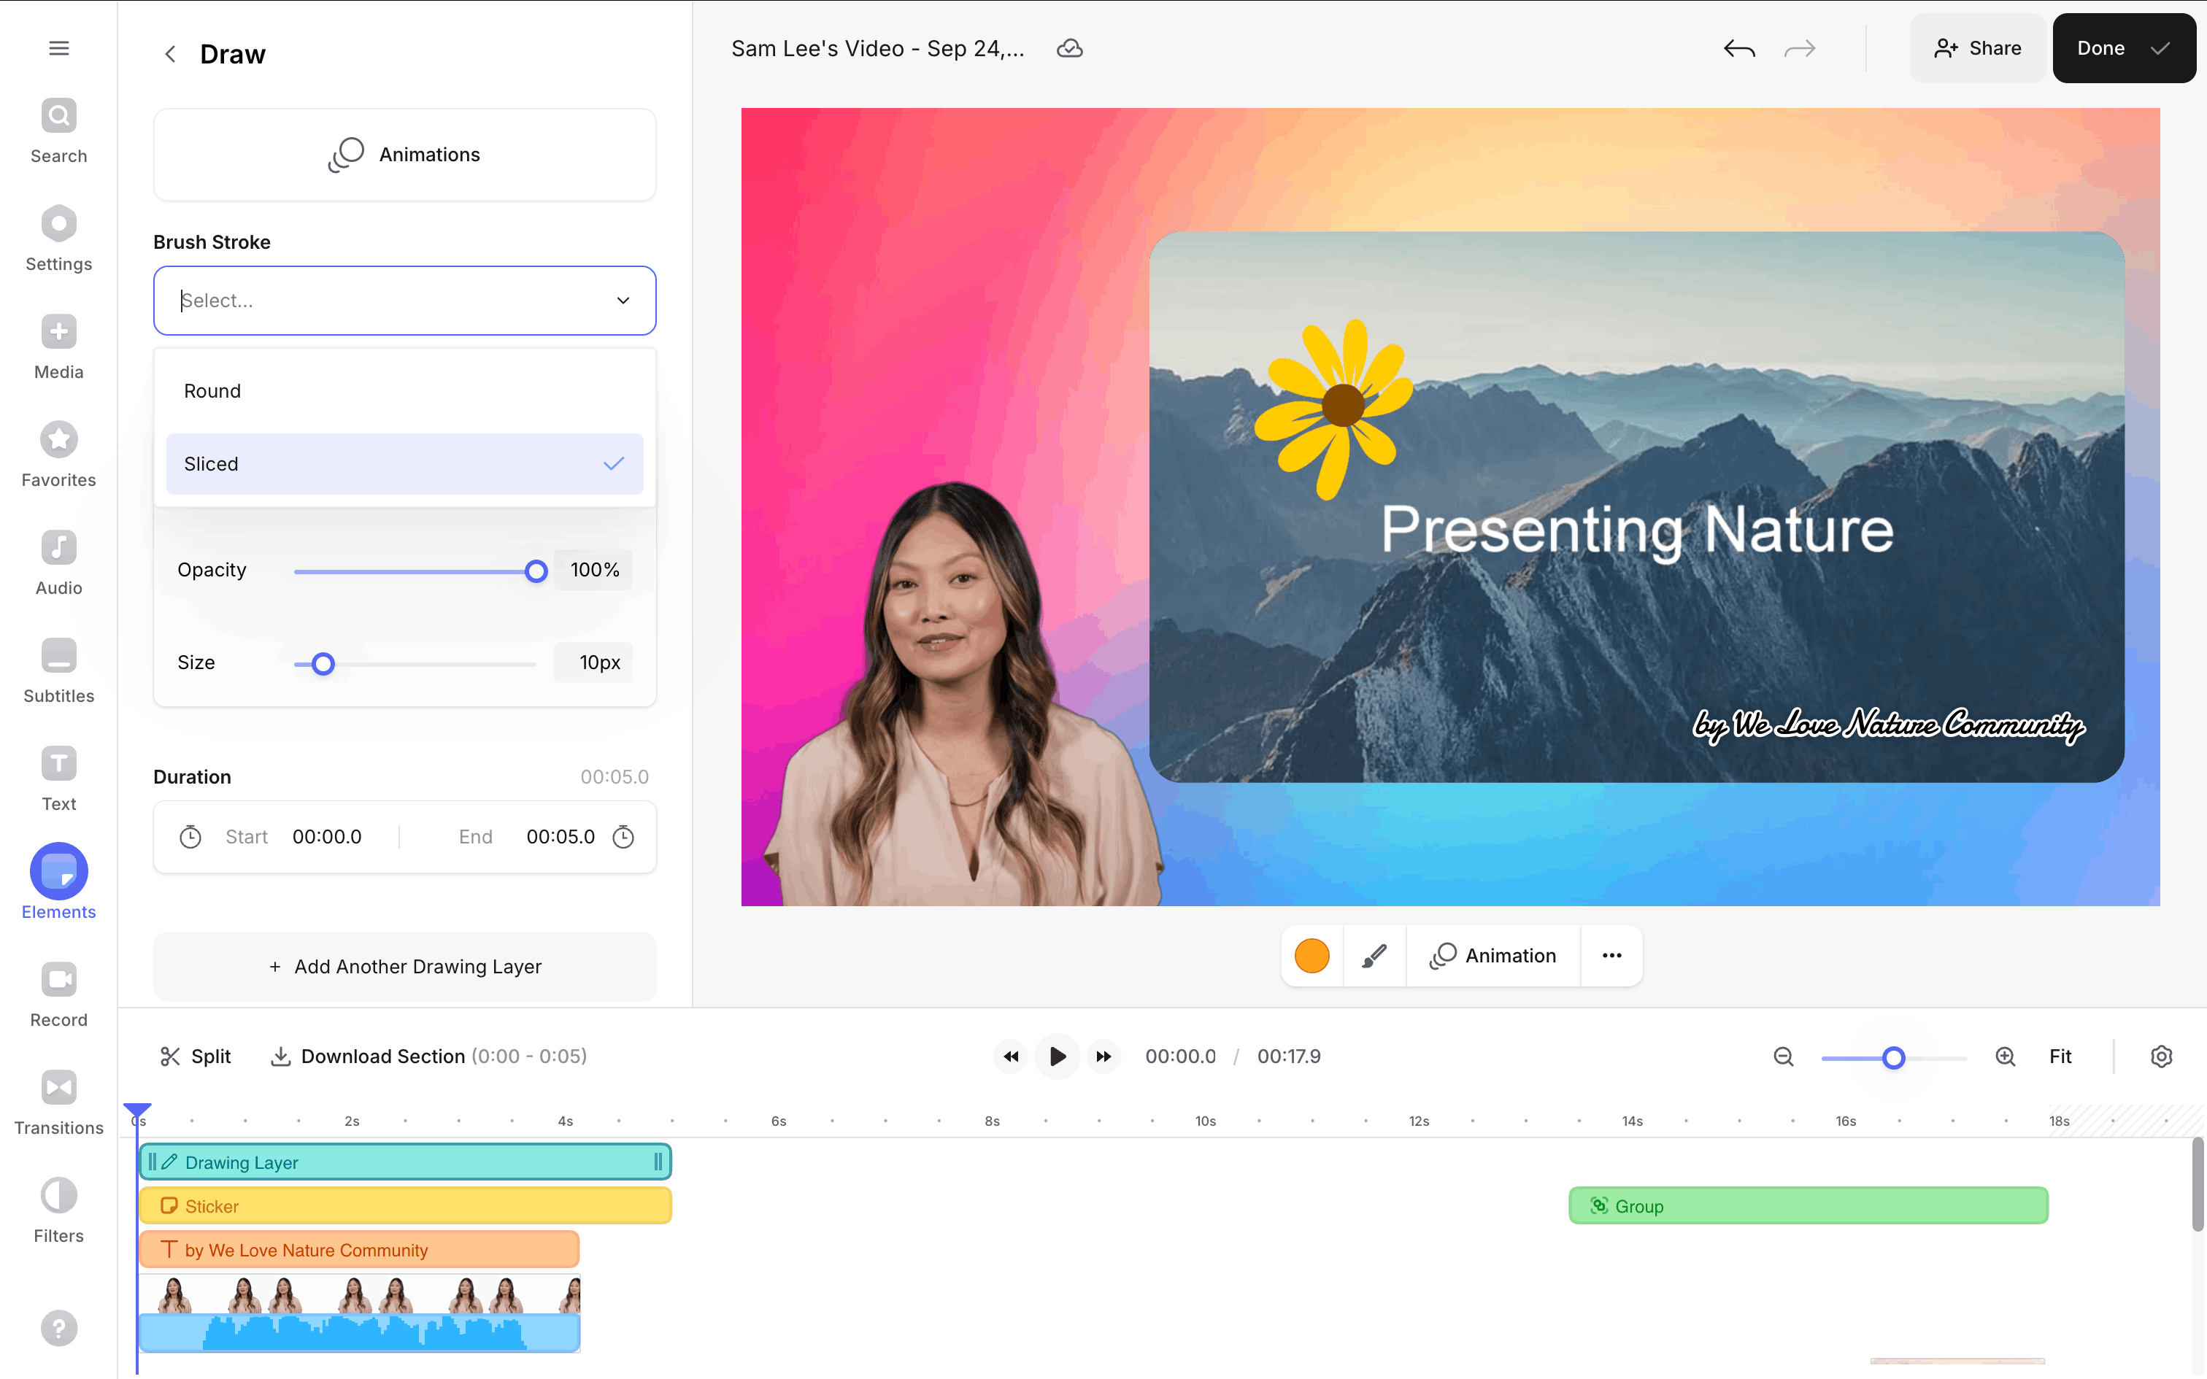
Task: Open the Subtitles panel in sidebar
Action: [58, 671]
